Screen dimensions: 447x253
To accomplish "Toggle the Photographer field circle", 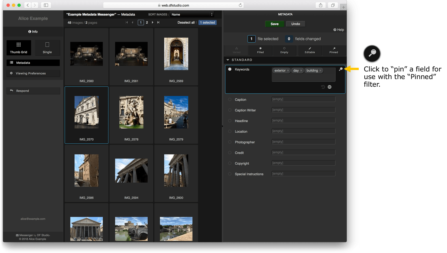I will pos(230,142).
